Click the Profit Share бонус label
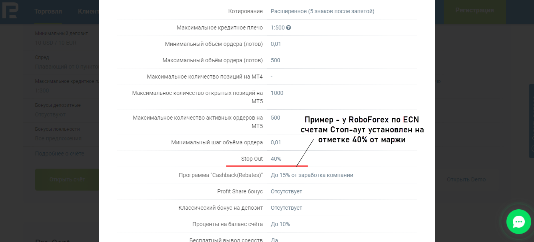This screenshot has height=242, width=534. pos(240,191)
